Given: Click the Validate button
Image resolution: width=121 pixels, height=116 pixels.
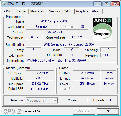Looking at the screenshot, I should [x=84, y=111].
